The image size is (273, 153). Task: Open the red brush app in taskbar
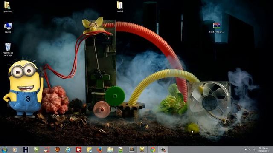pos(47,150)
